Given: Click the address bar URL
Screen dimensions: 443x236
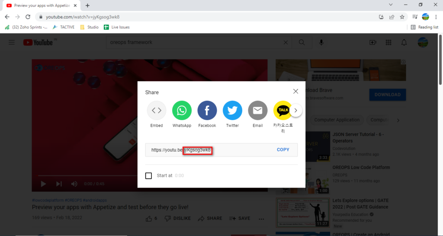Looking at the screenshot, I should 83,17.
